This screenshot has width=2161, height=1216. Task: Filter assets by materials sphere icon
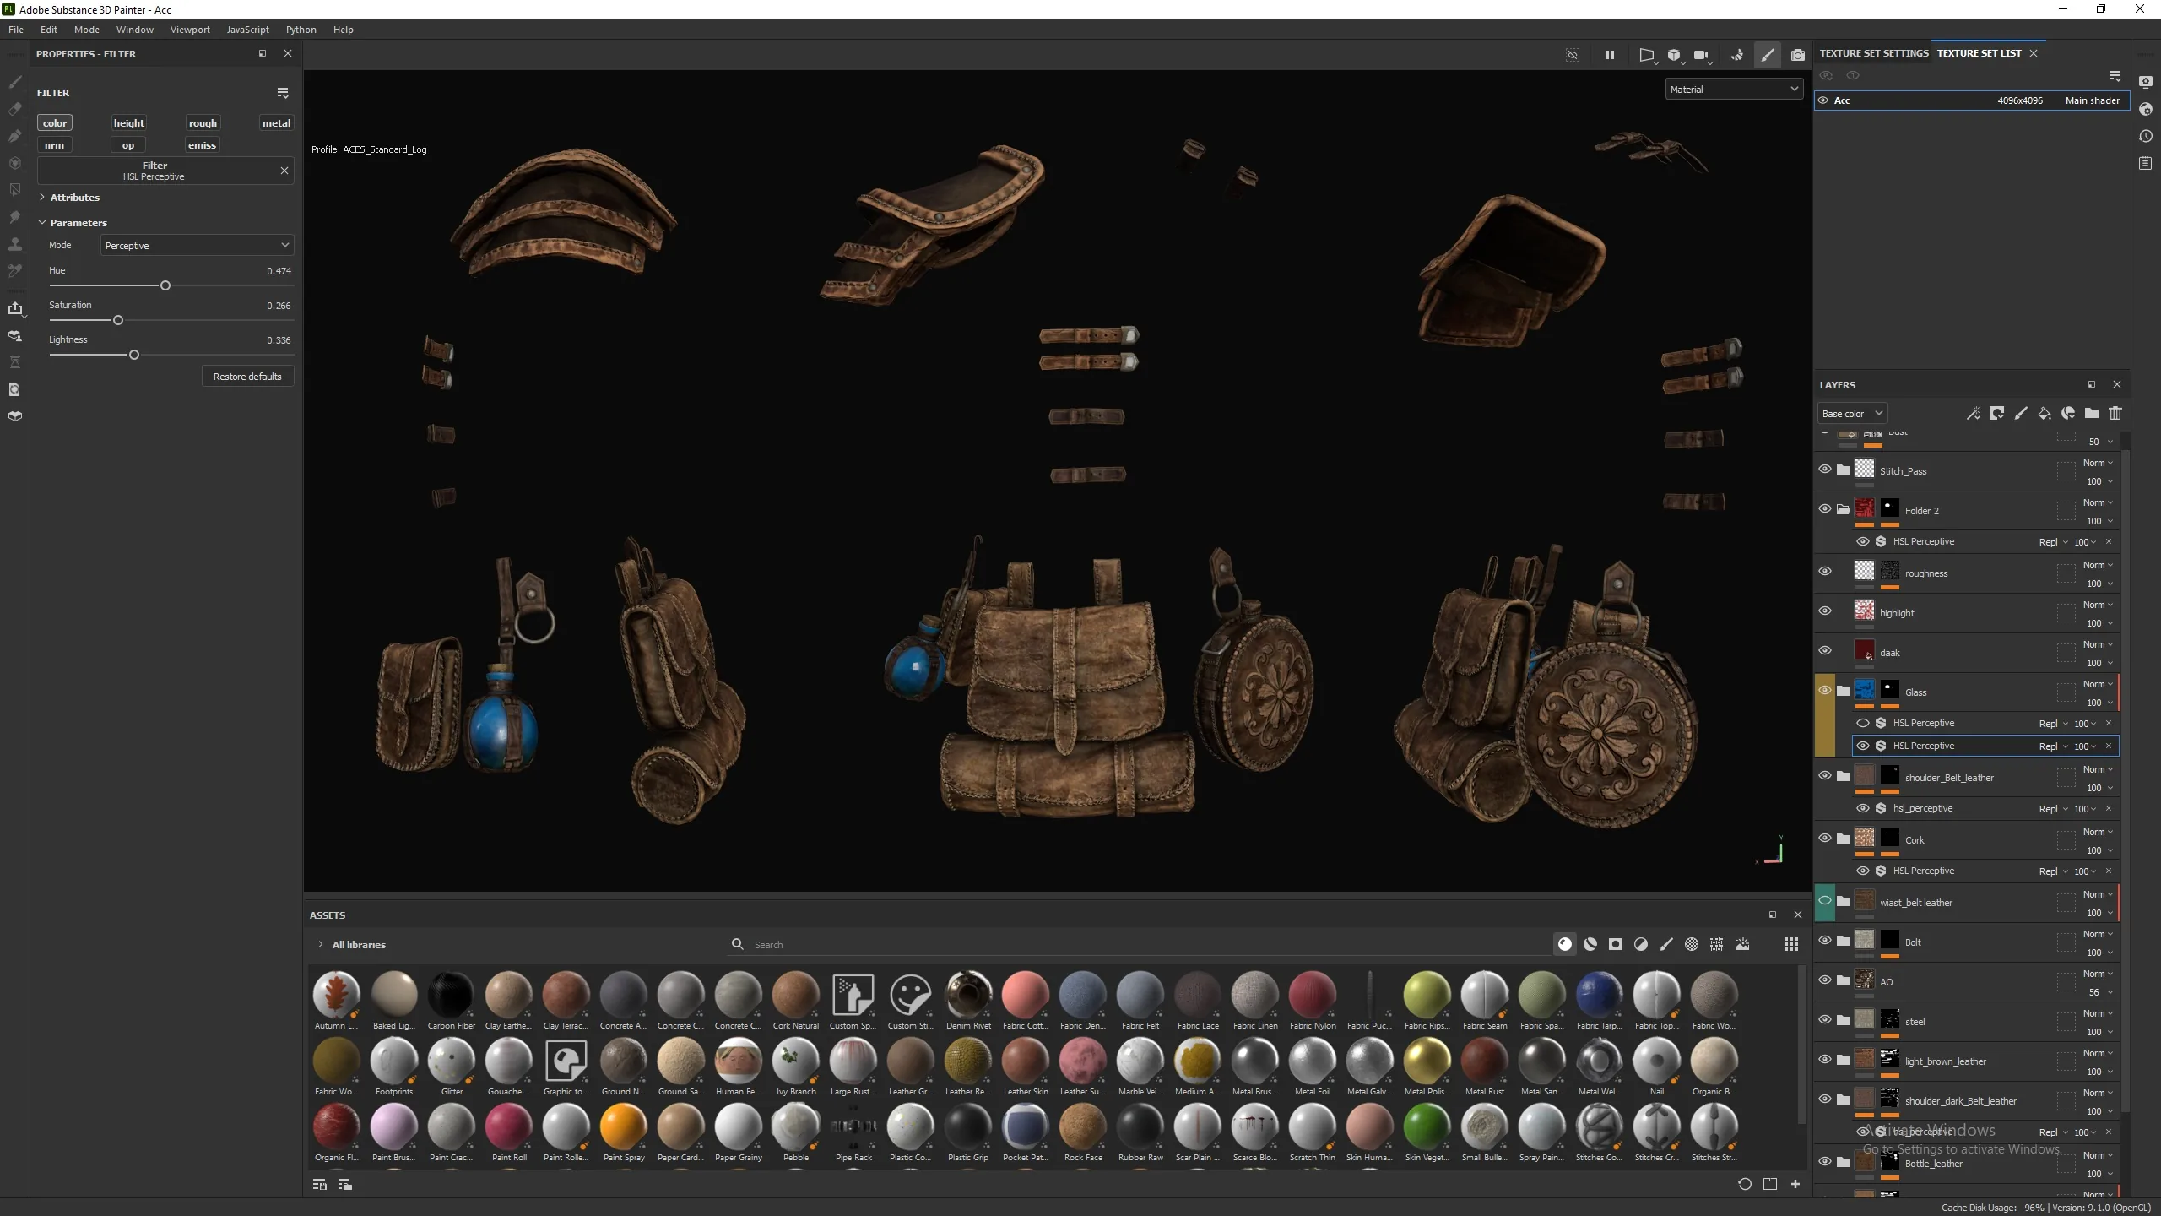click(x=1565, y=944)
